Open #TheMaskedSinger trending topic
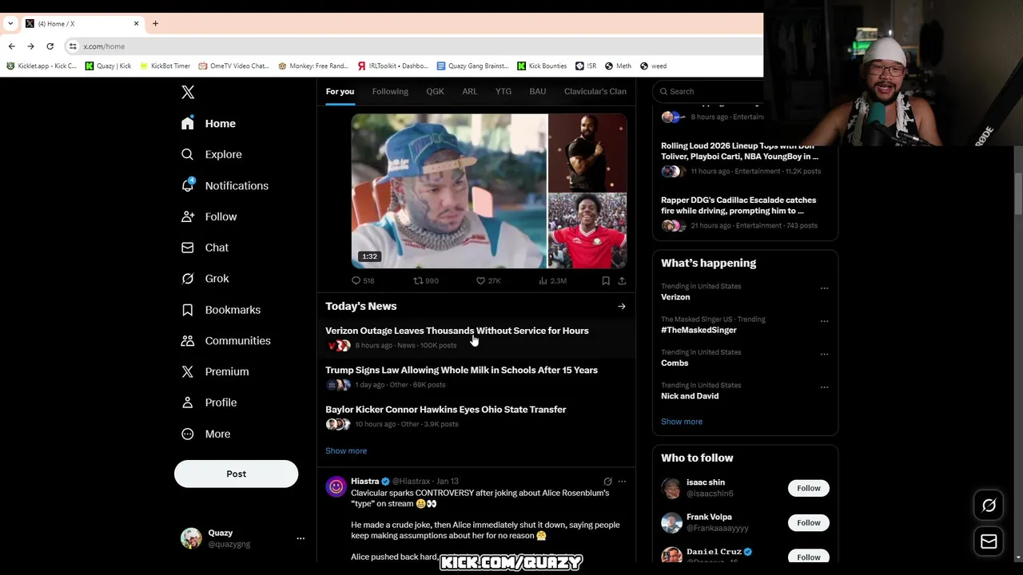This screenshot has height=575, width=1023. click(x=699, y=330)
